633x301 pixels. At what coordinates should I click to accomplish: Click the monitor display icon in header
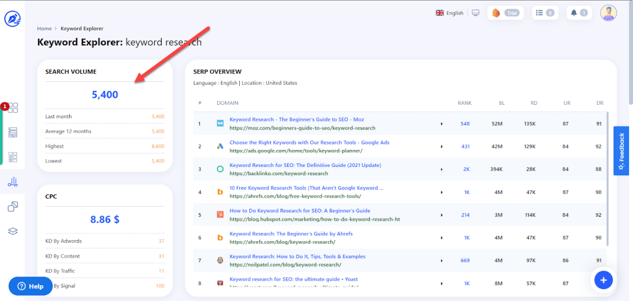[x=475, y=13]
